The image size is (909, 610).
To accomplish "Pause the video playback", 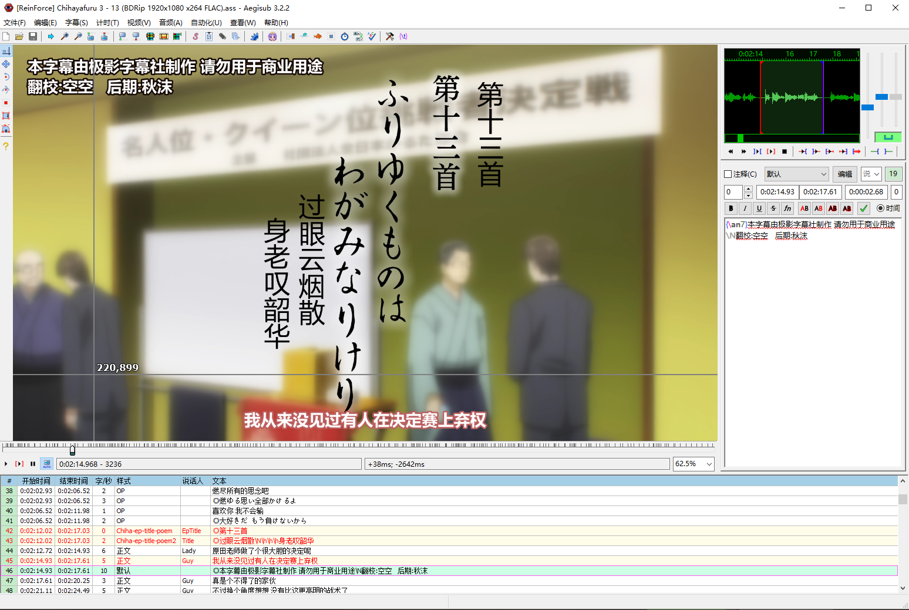I will 33,464.
